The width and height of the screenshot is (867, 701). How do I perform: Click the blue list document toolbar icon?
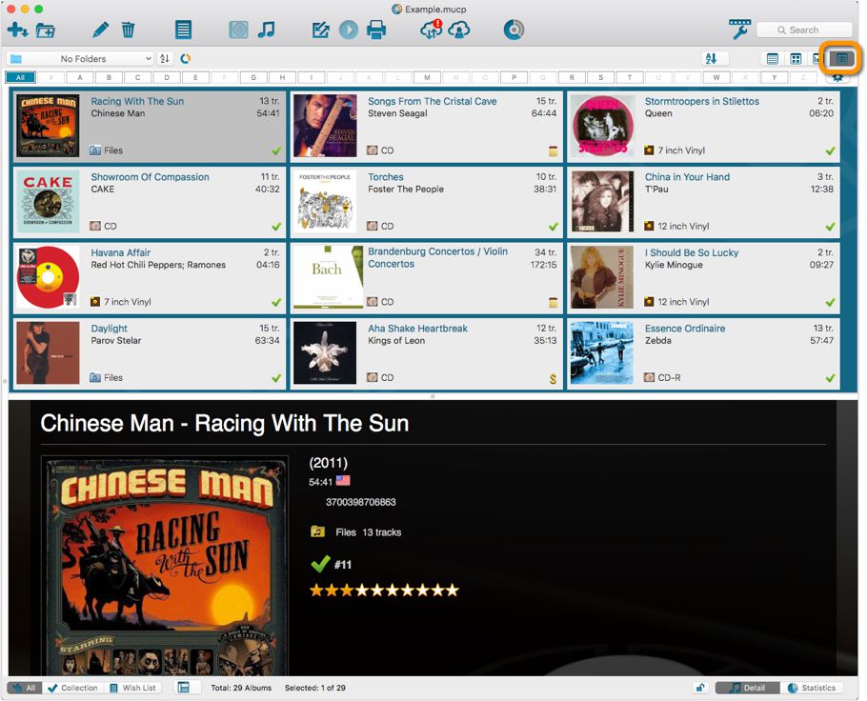(183, 30)
